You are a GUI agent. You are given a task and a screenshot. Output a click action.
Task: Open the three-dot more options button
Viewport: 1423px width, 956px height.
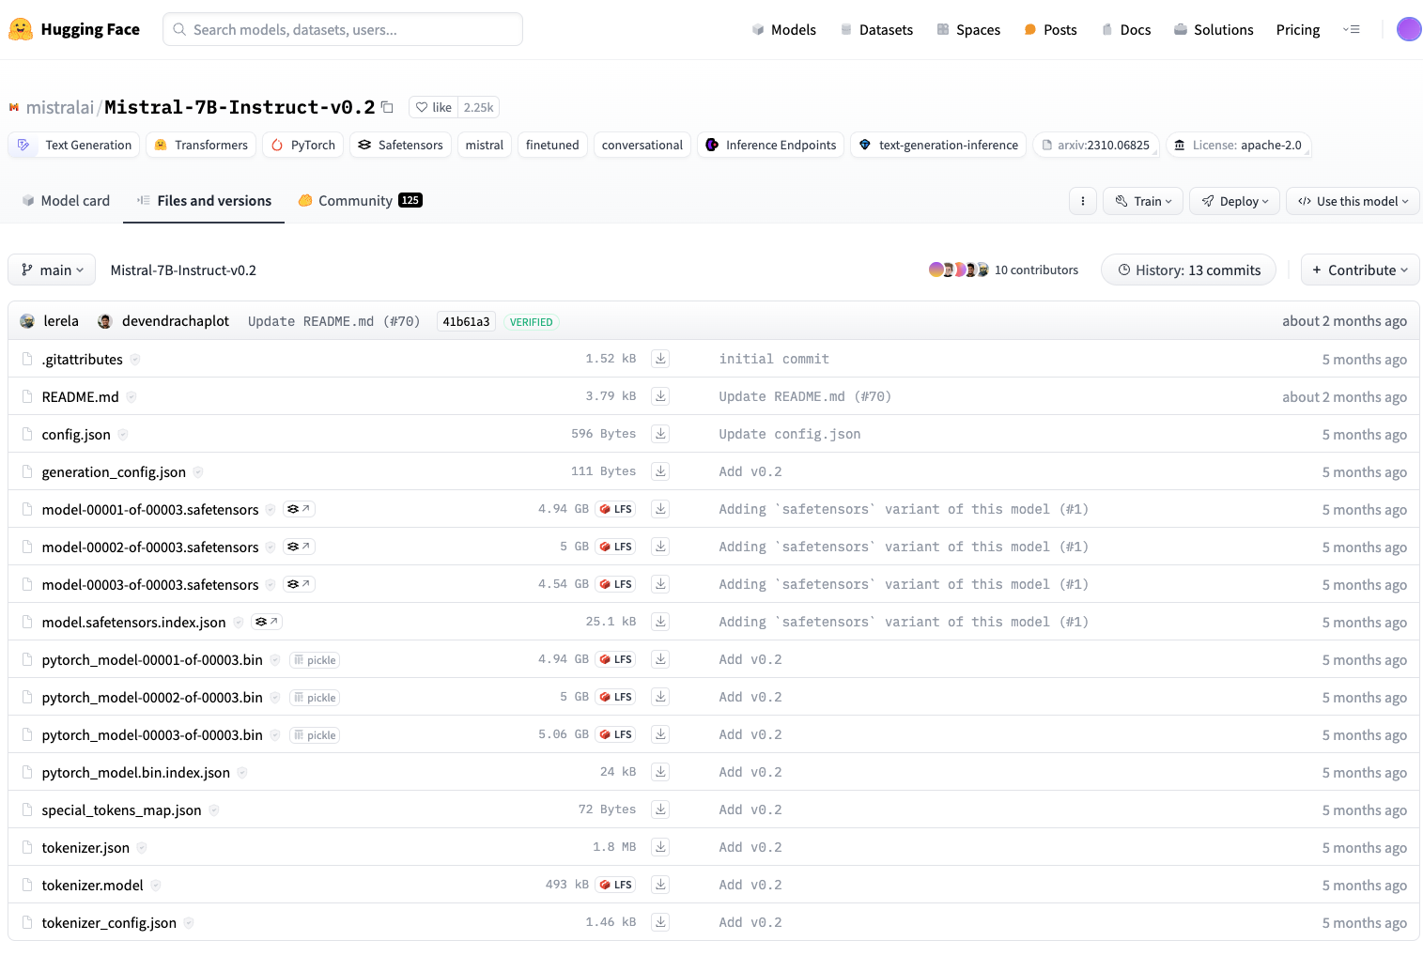[x=1083, y=201]
